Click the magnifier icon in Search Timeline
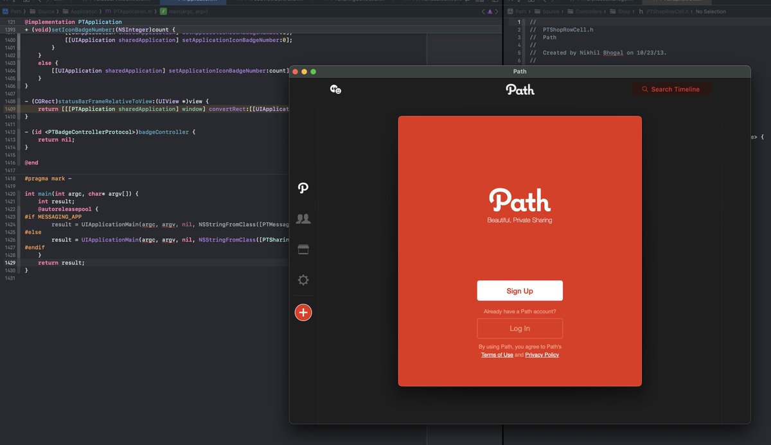The width and height of the screenshot is (771, 445). [x=644, y=89]
